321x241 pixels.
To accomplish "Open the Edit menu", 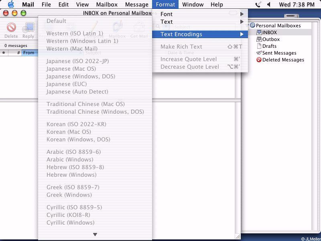I will [x=63, y=4].
